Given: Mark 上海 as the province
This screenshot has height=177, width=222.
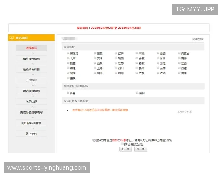Looking at the screenshot, I should (95, 68).
